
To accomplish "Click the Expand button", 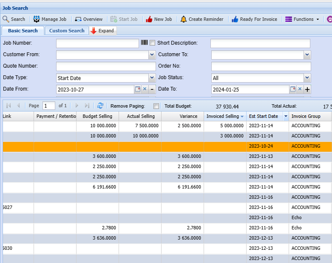I will pyautogui.click(x=102, y=31).
